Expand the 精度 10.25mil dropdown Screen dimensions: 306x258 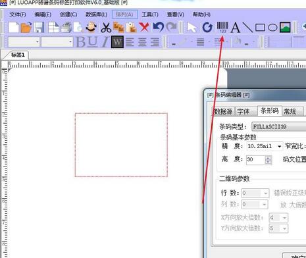point(265,146)
